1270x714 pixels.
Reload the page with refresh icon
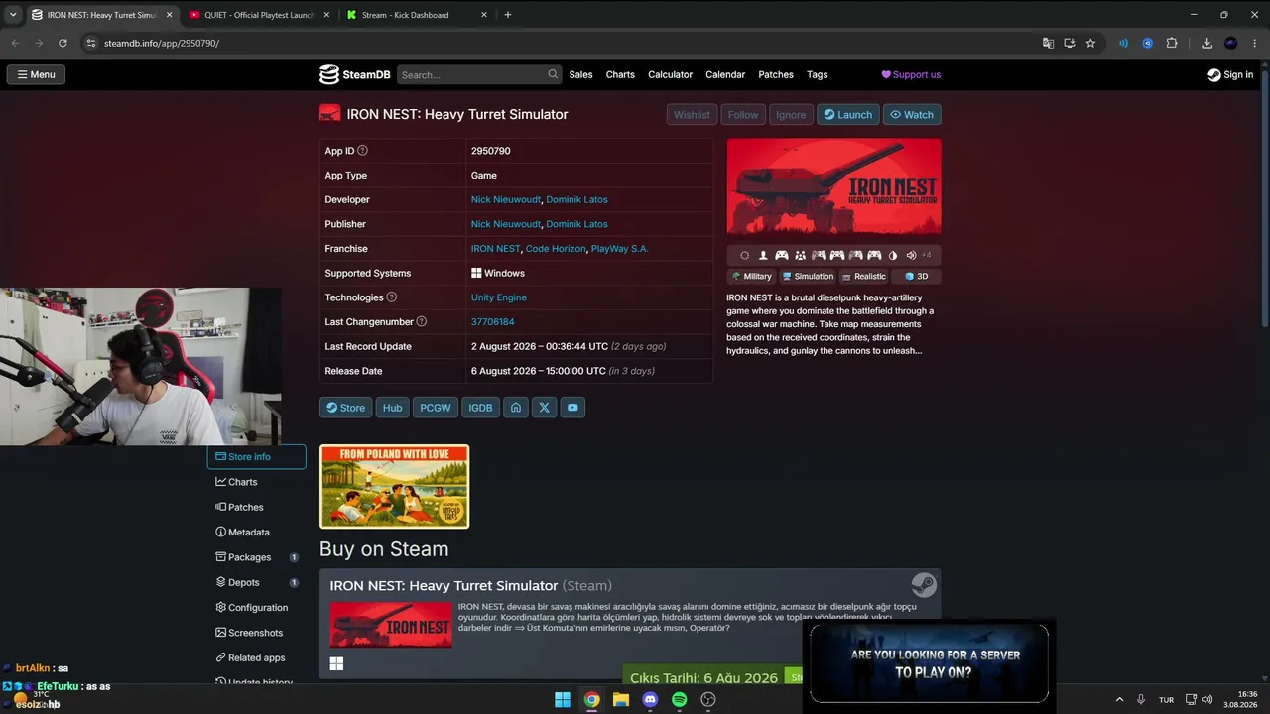(x=63, y=43)
